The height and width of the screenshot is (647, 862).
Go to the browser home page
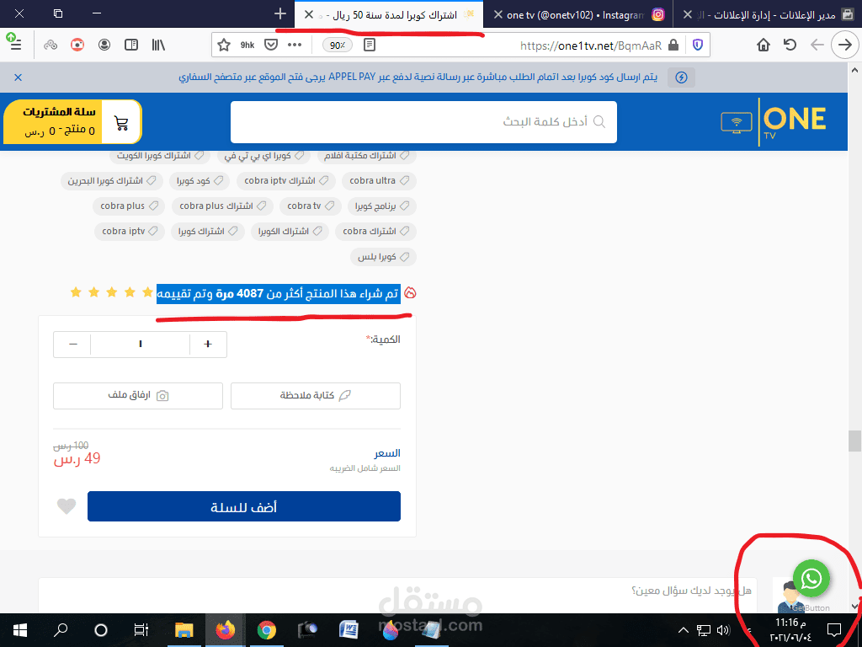click(764, 45)
